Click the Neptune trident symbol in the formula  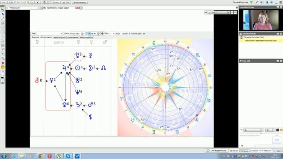tap(77, 91)
